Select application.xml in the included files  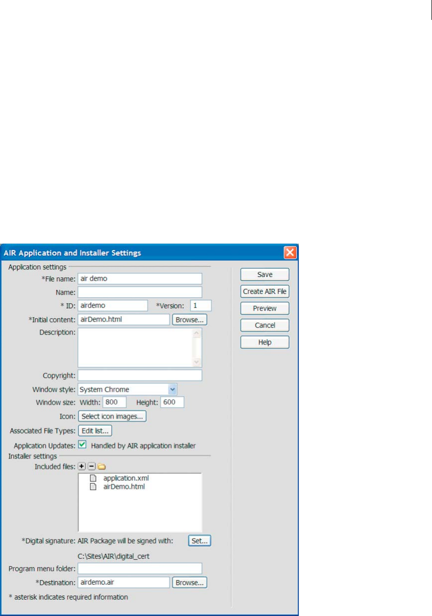pos(126,478)
